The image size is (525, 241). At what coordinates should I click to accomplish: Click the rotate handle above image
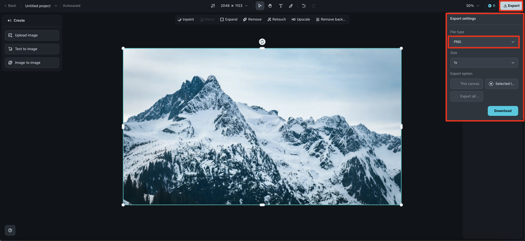(x=262, y=42)
